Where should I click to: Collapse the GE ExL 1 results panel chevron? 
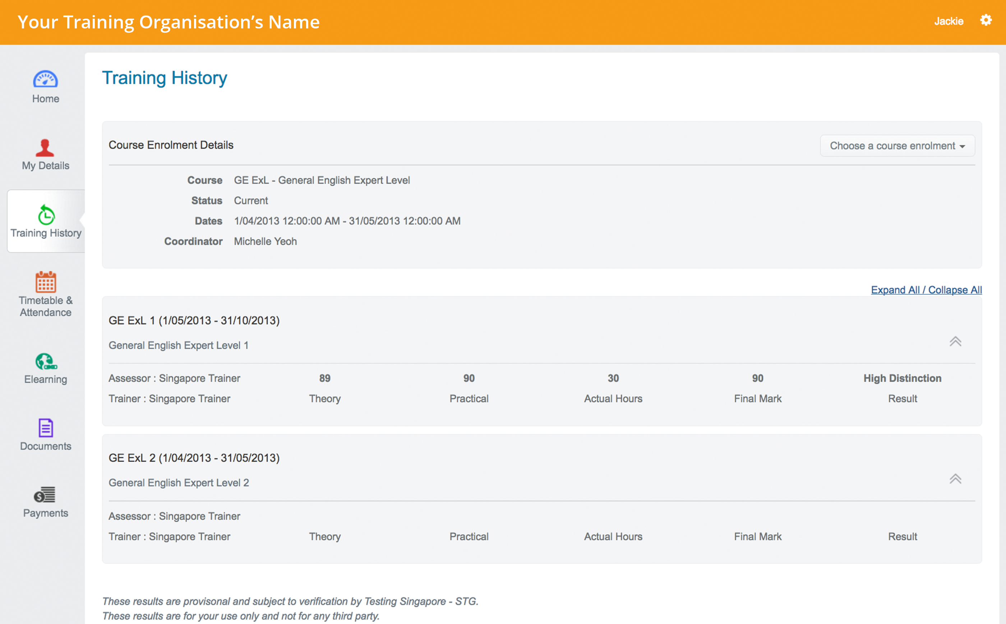pos(956,341)
